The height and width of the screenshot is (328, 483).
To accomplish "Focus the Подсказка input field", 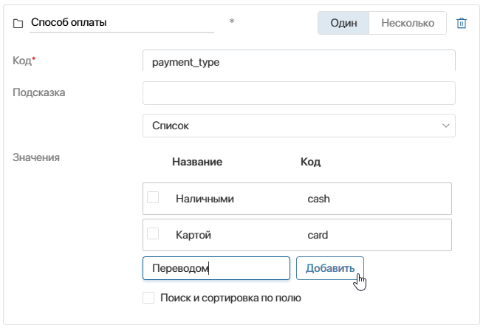I will coord(299,93).
